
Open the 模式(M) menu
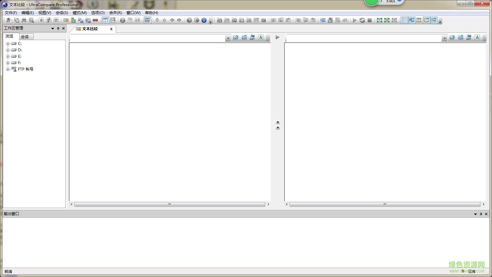tap(79, 13)
